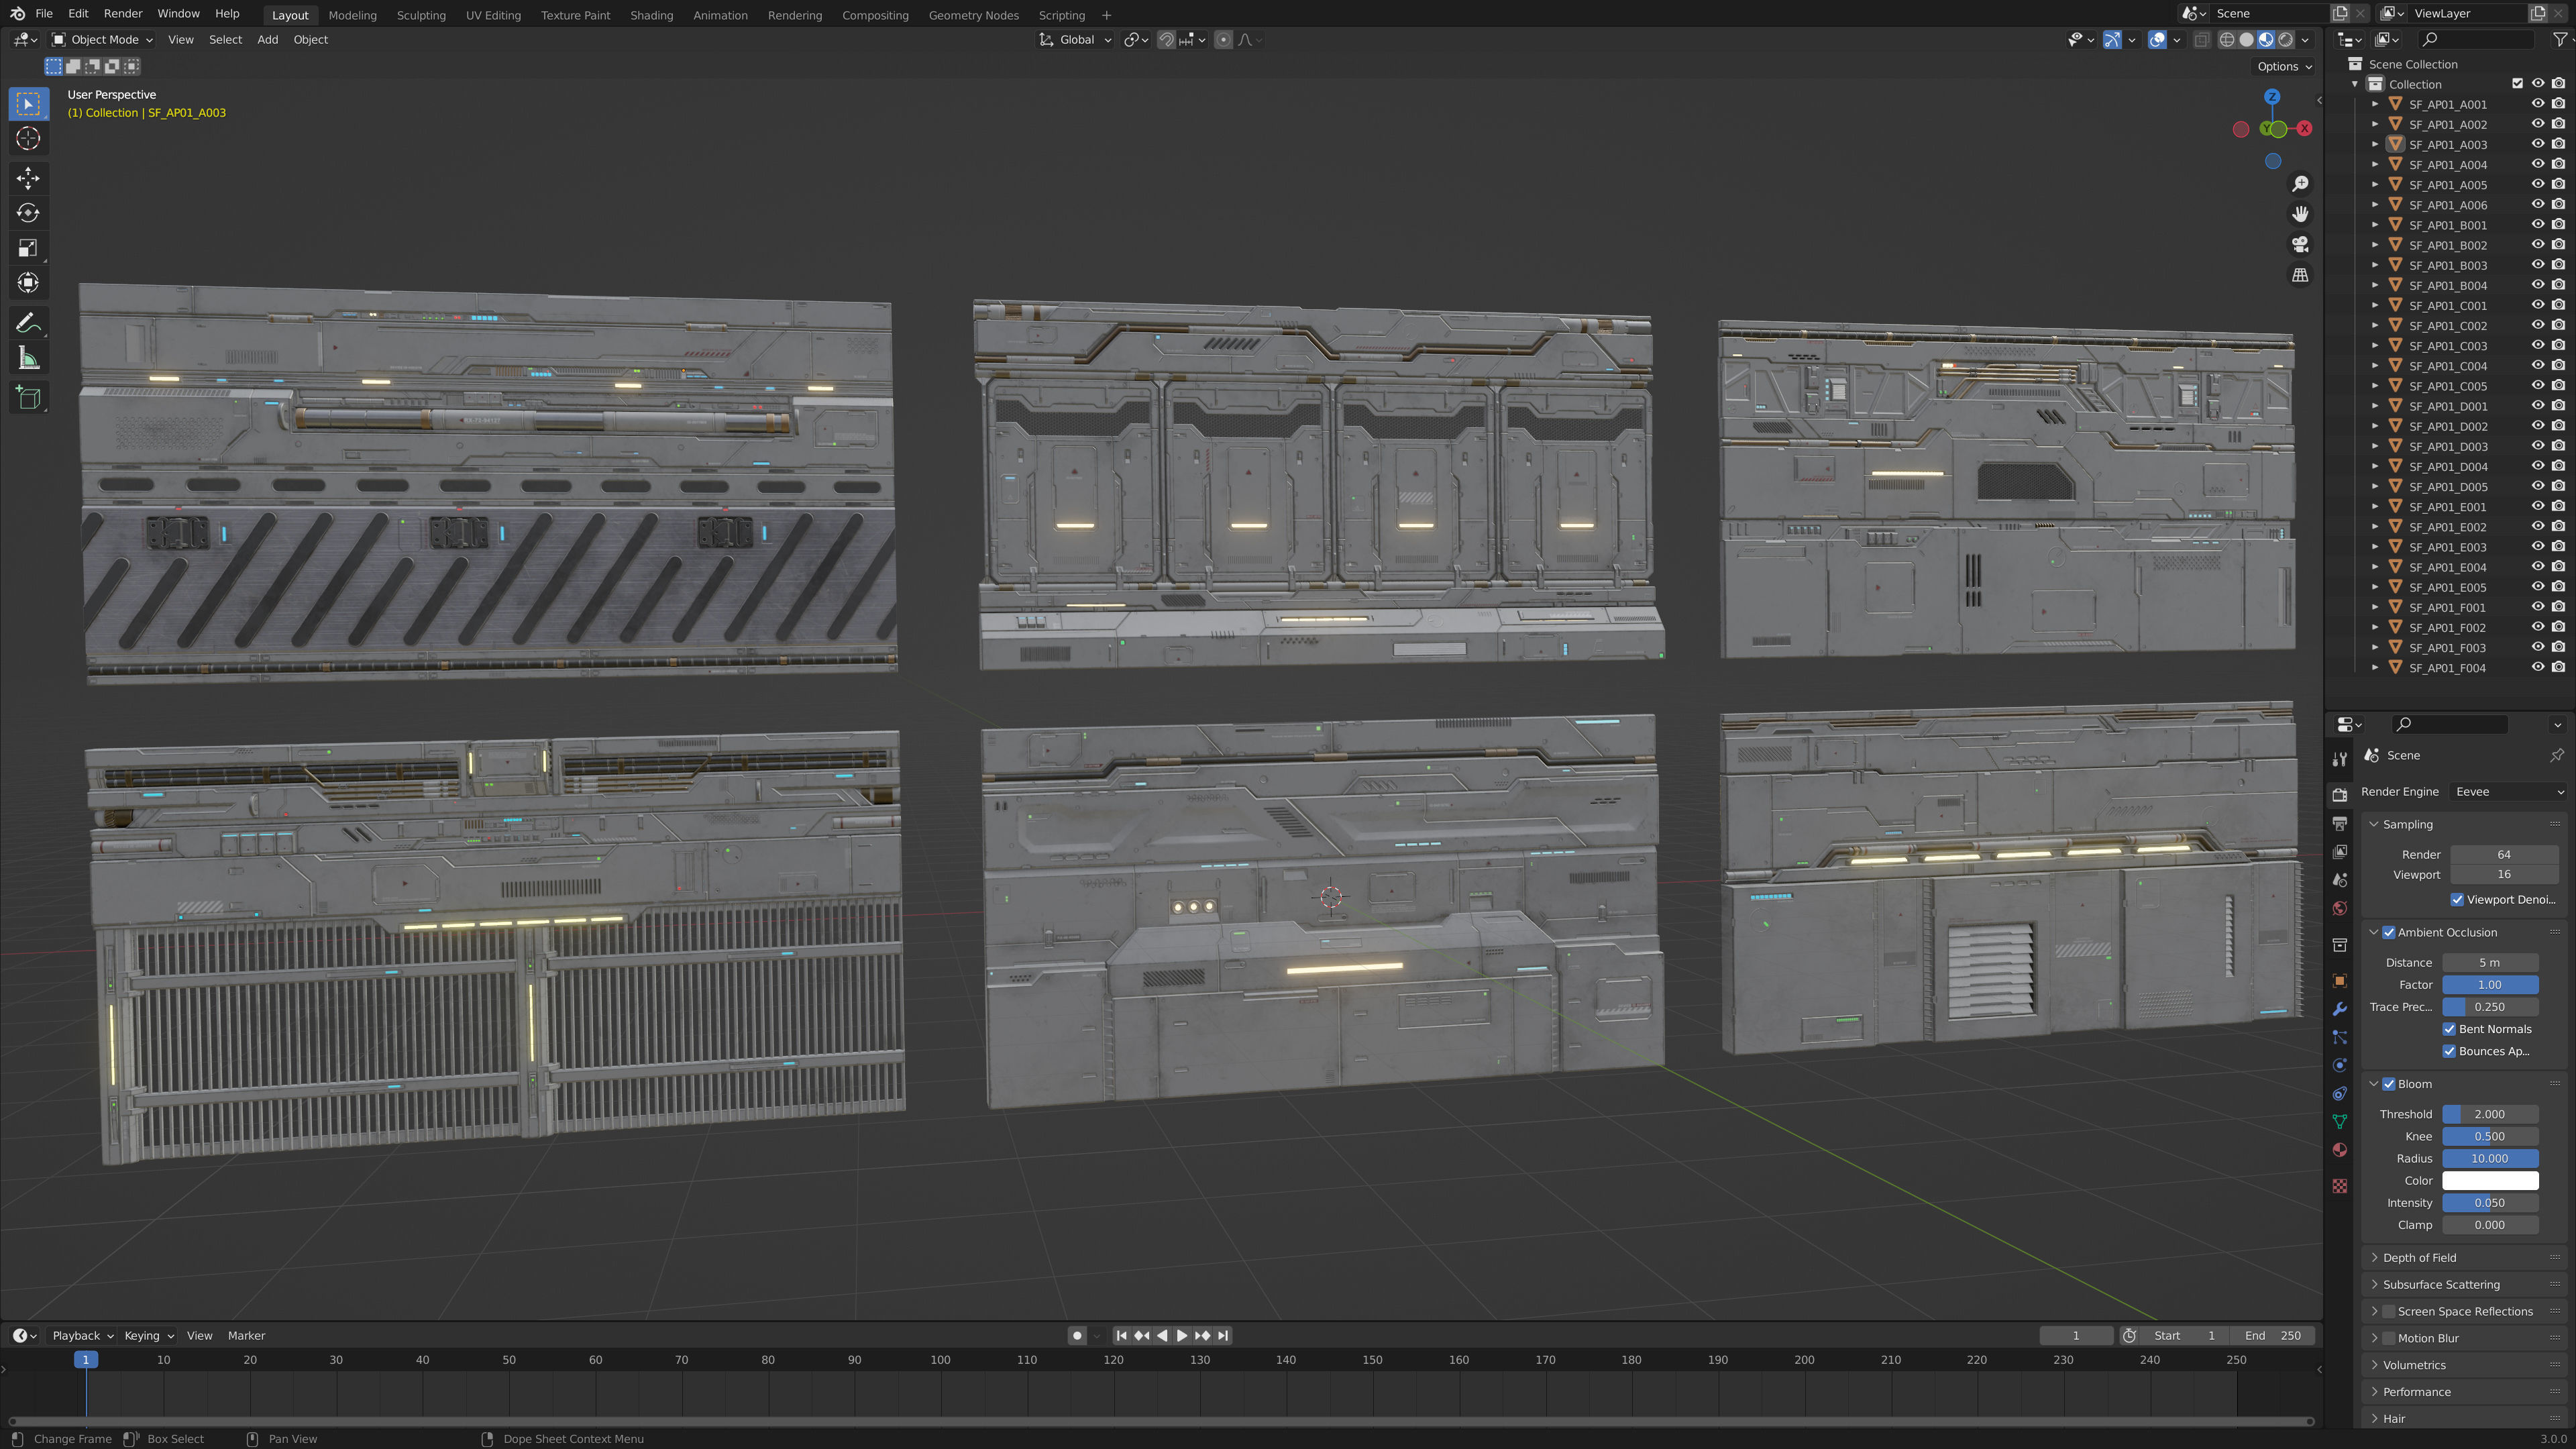Disable rendering for SF_AP01_C003
The width and height of the screenshot is (2576, 1449).
[2558, 346]
